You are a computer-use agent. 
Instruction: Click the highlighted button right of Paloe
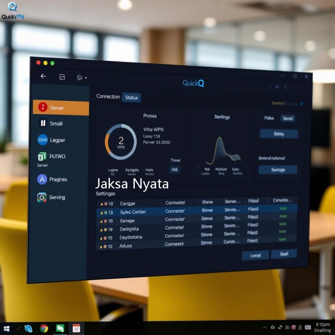(288, 118)
